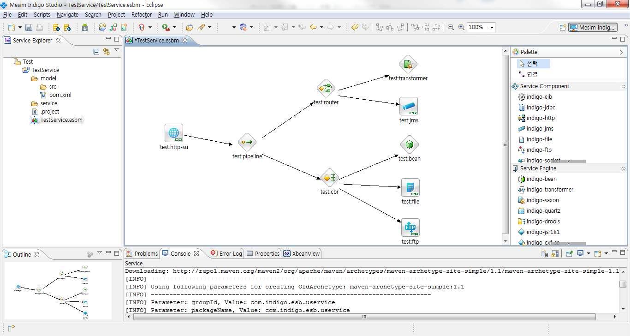Click the test:file node icon

click(410, 187)
